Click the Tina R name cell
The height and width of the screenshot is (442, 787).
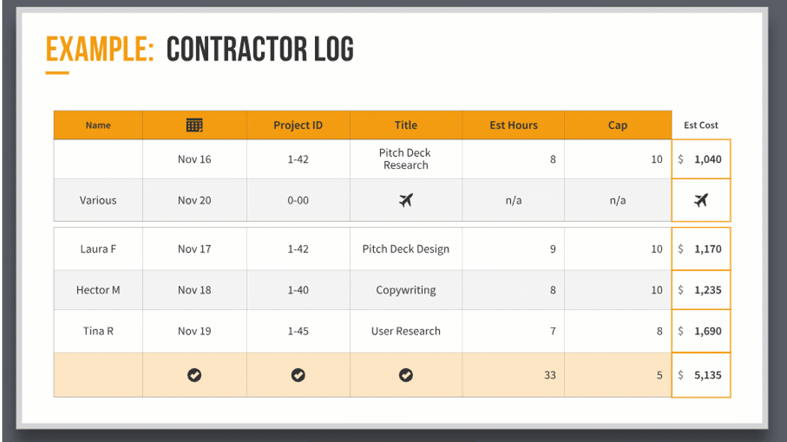[x=98, y=331]
